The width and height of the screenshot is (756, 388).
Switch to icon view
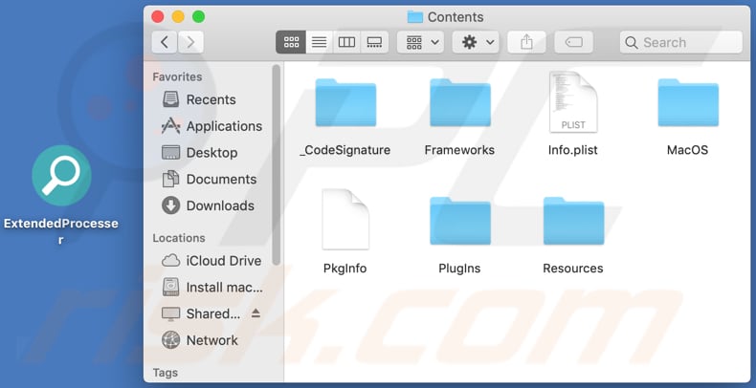click(291, 42)
